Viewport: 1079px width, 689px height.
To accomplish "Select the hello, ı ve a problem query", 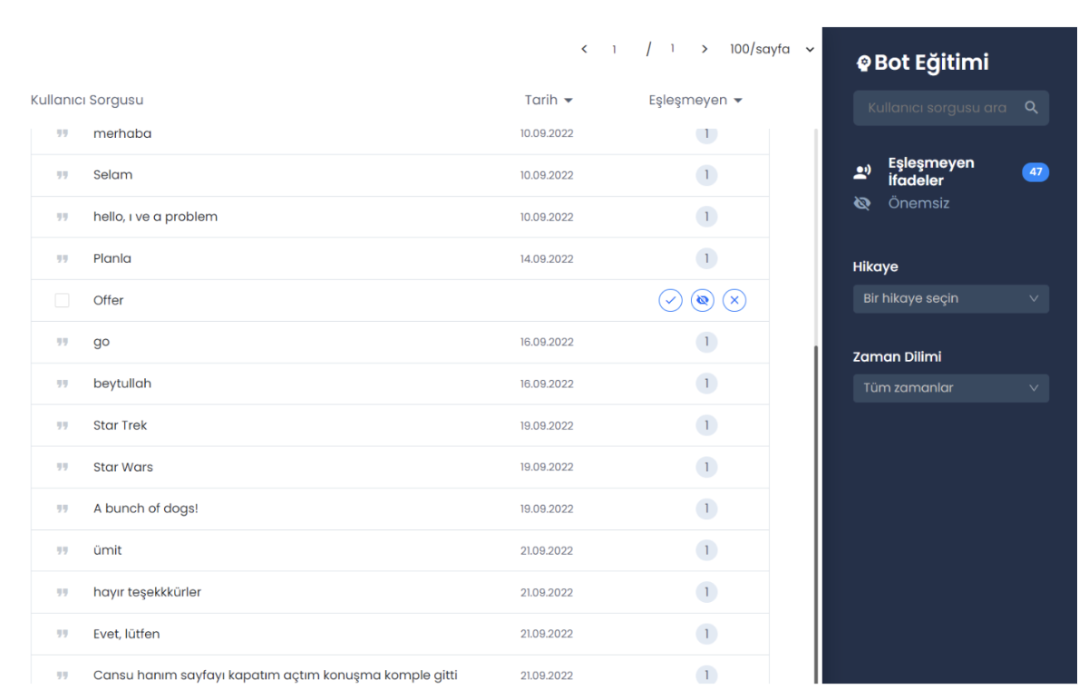I will (x=156, y=217).
